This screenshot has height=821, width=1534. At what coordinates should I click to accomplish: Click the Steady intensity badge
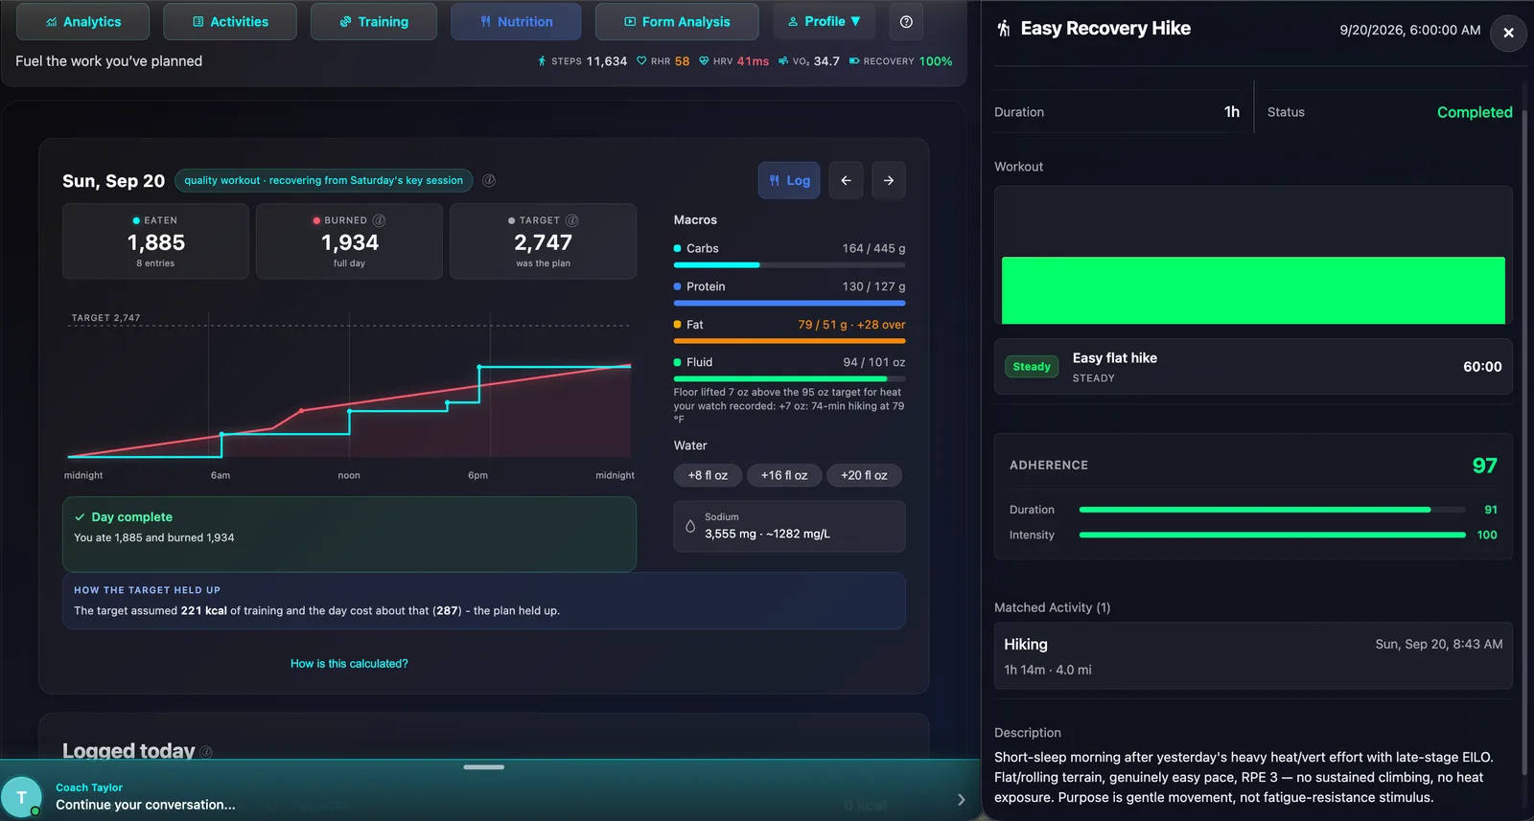[1032, 367]
